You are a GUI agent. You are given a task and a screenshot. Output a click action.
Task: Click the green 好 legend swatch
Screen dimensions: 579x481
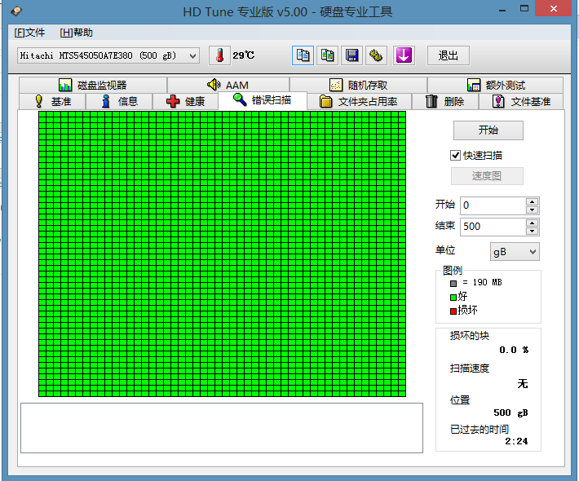click(453, 298)
